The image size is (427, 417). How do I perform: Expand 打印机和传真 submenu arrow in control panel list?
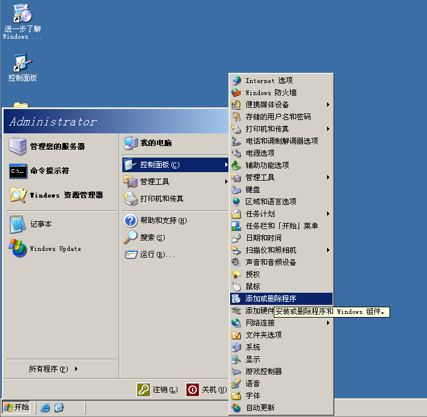[x=328, y=129]
